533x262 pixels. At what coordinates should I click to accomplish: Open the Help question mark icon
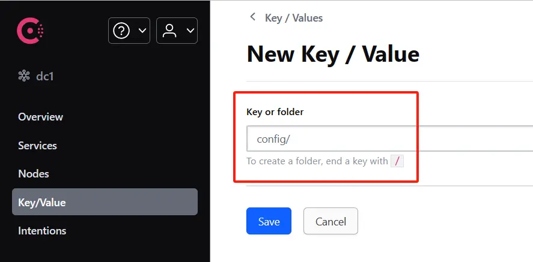click(121, 31)
